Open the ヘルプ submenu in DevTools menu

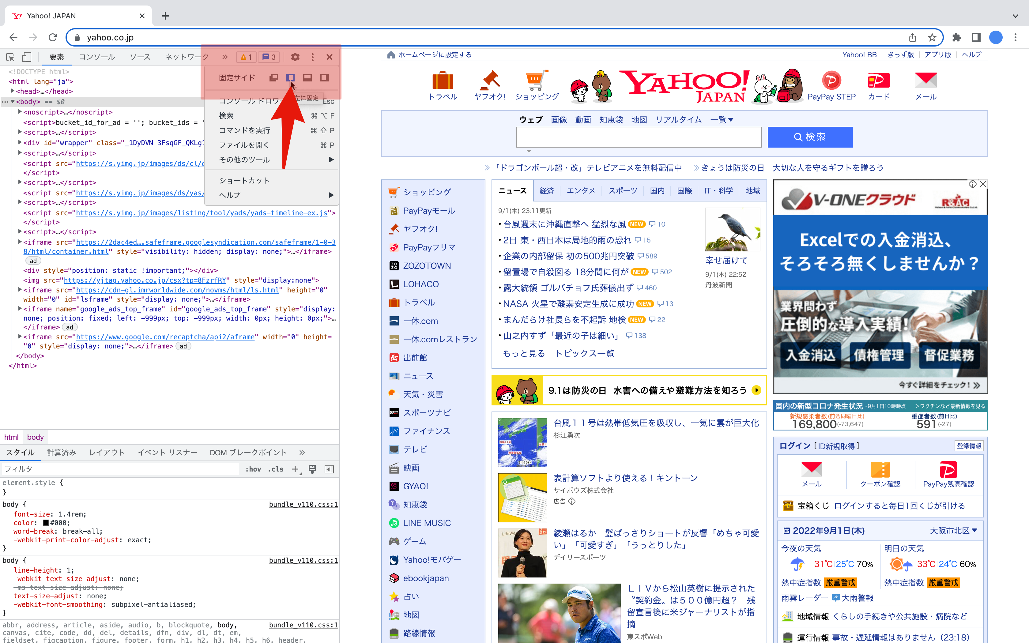pyautogui.click(x=272, y=195)
